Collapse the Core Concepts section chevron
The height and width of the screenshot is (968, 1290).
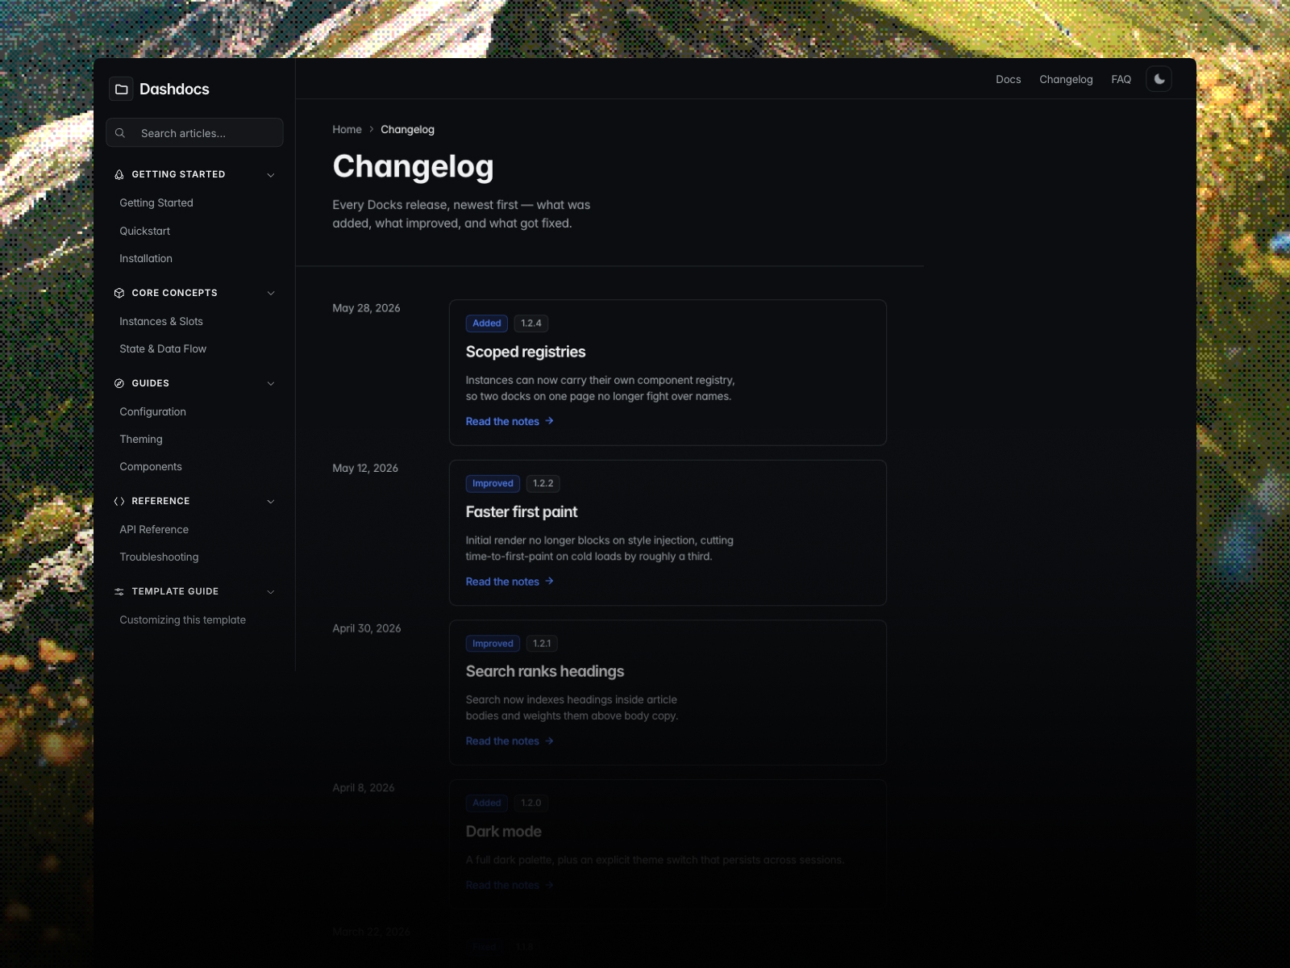[271, 293]
